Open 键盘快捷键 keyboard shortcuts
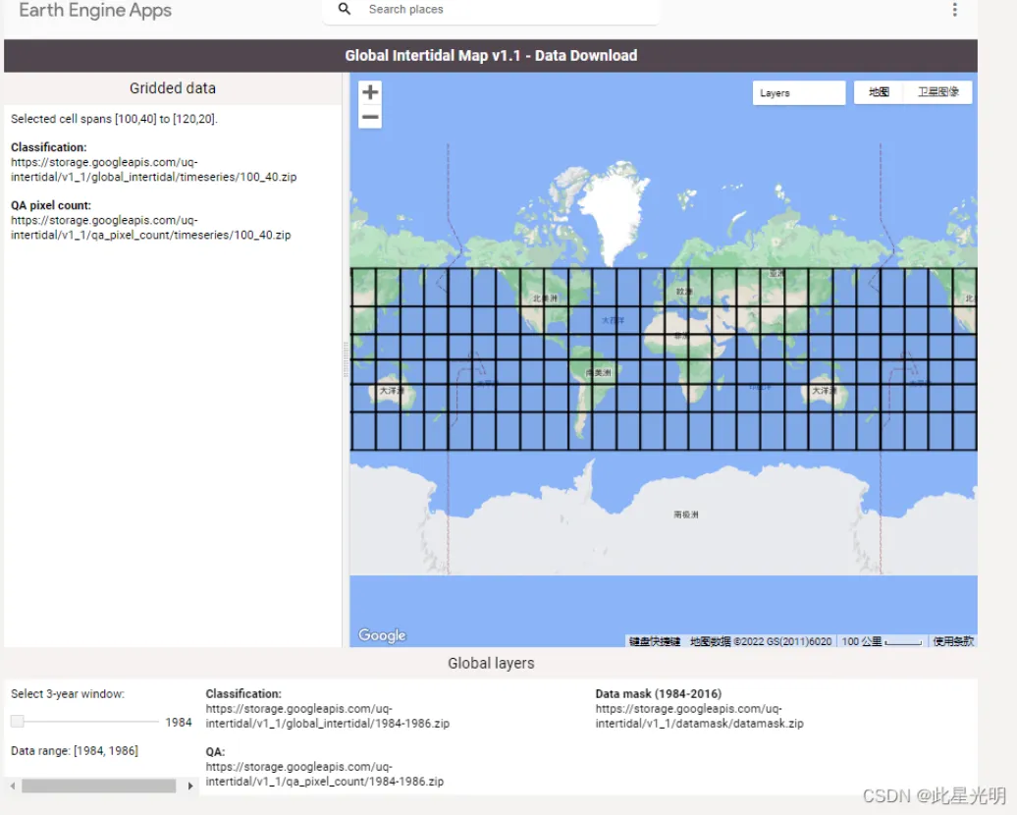 coord(655,642)
